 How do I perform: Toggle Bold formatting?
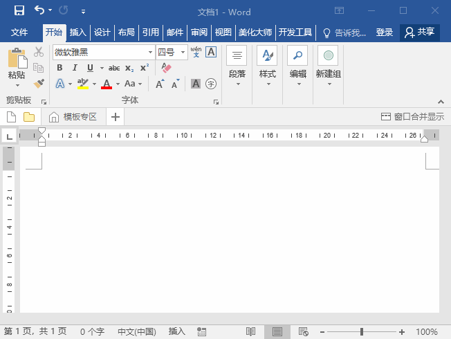tap(59, 68)
